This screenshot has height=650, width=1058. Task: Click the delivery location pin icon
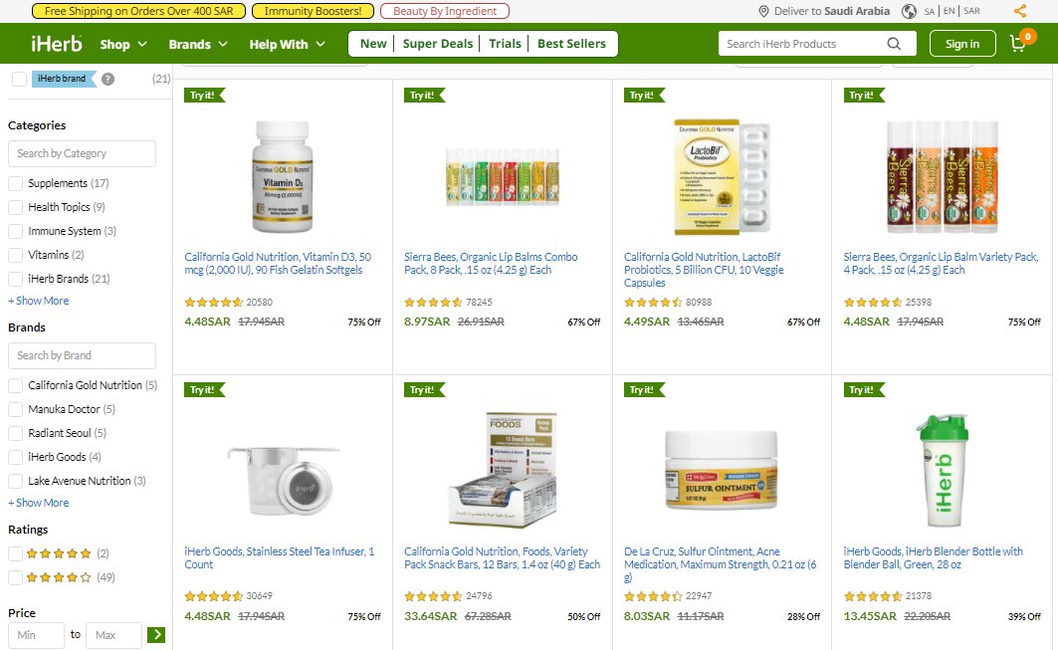[x=763, y=11]
